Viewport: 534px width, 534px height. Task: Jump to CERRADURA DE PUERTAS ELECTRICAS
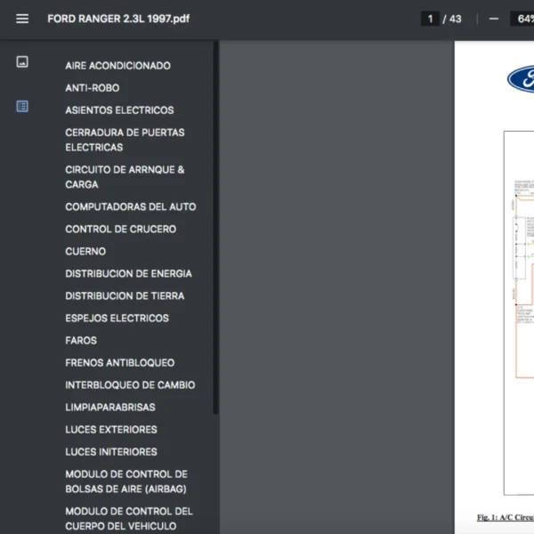point(125,140)
